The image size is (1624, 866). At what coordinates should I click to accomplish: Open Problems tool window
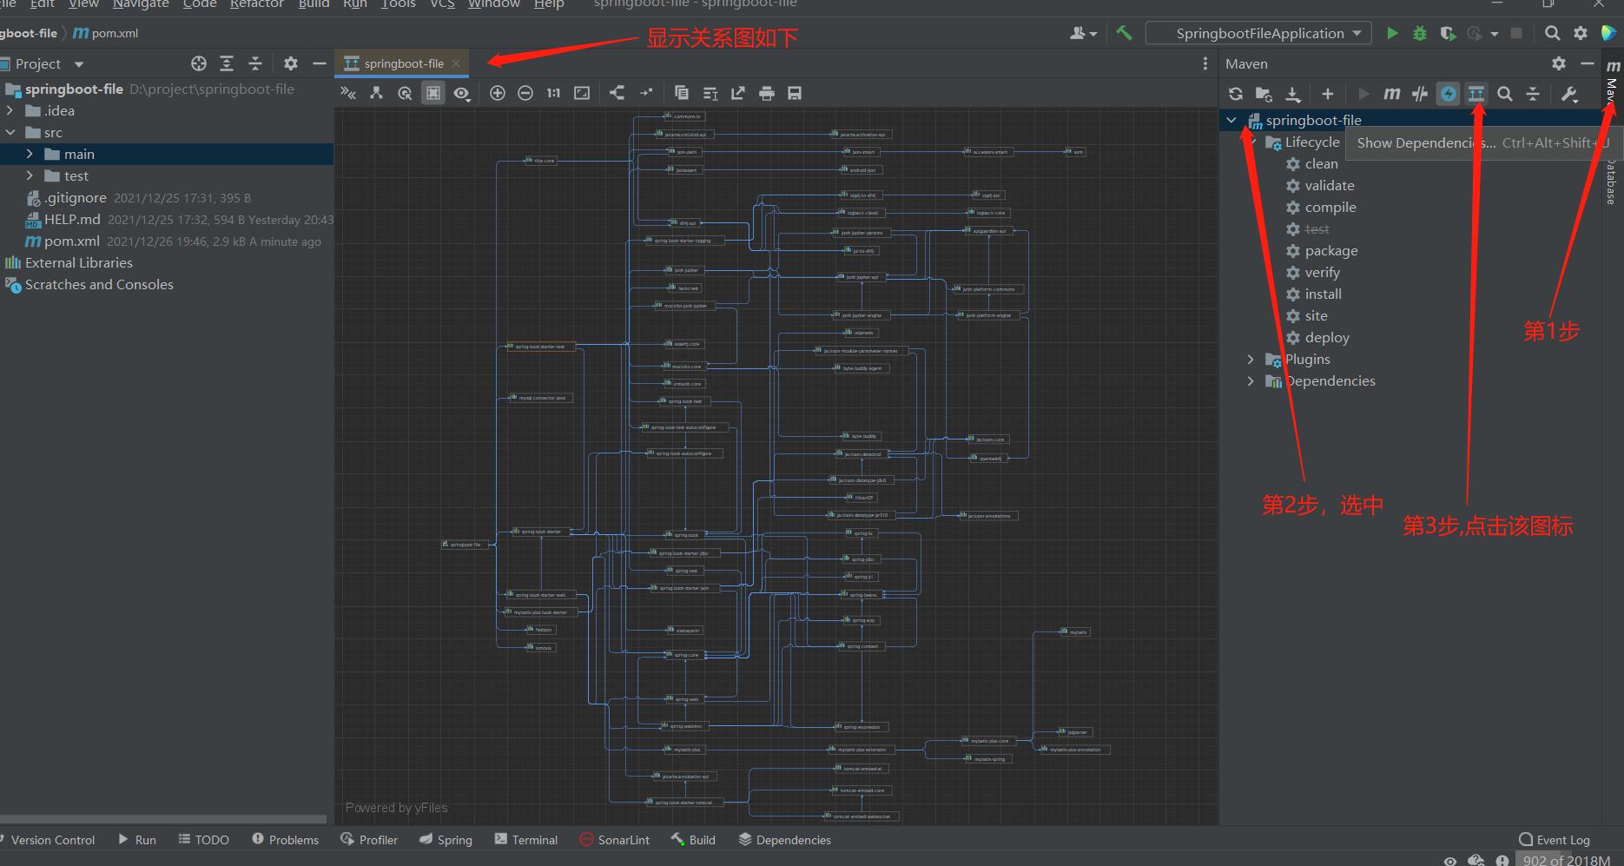[x=285, y=839]
